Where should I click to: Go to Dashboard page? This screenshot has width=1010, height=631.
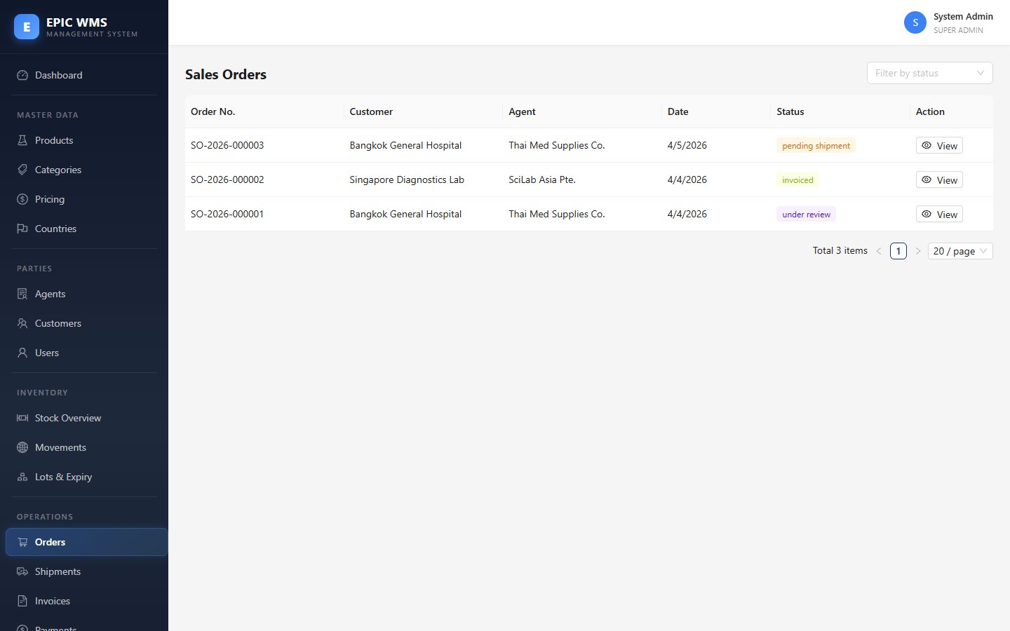tap(86, 75)
